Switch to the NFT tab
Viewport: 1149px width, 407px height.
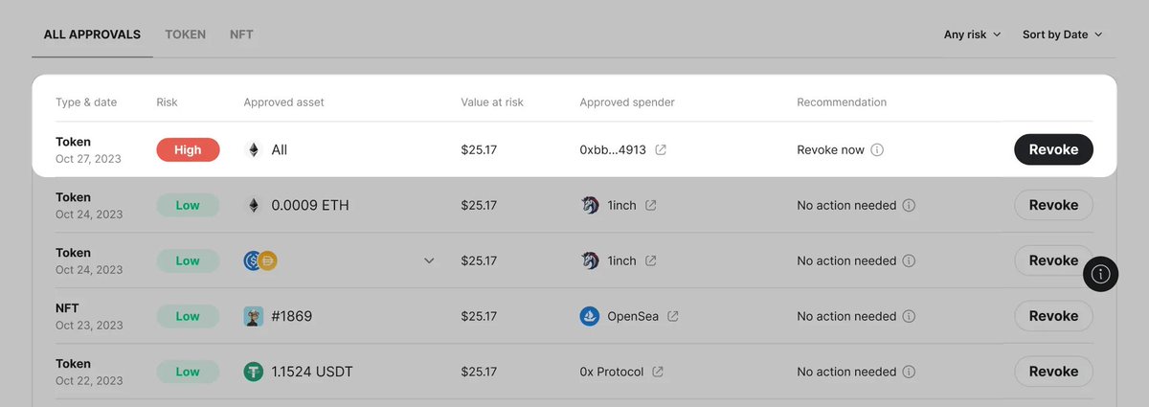pyautogui.click(x=241, y=34)
